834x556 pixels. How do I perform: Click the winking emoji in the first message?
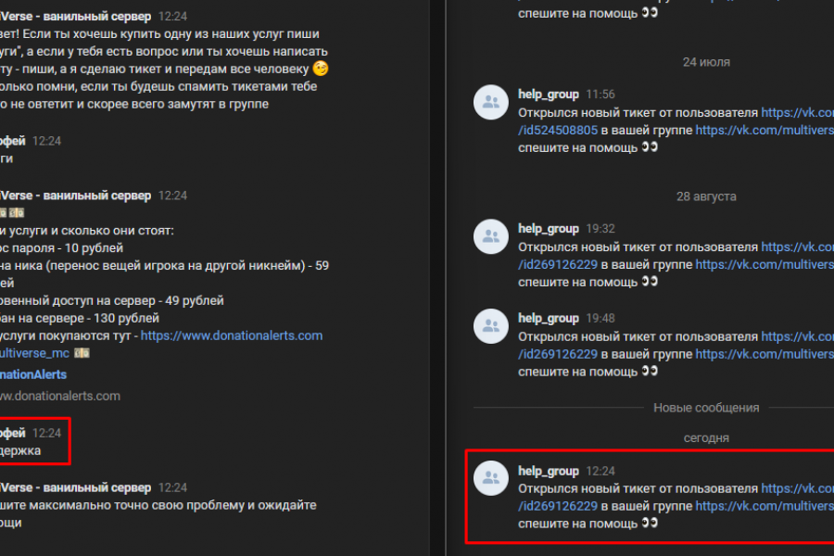[x=321, y=69]
